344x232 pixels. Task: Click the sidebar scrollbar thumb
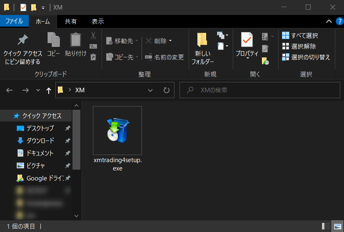[76, 140]
